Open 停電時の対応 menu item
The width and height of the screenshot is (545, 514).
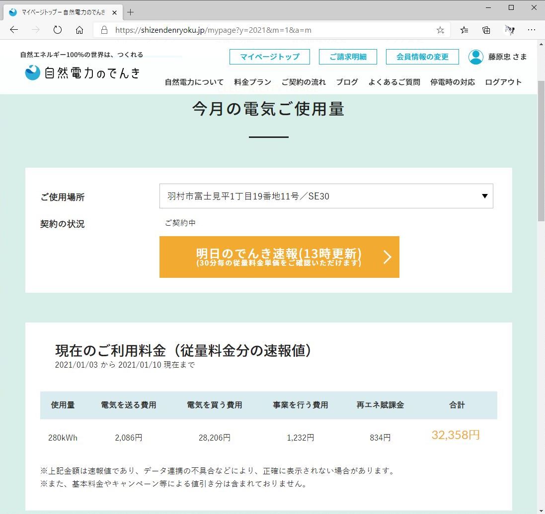pyautogui.click(x=453, y=82)
